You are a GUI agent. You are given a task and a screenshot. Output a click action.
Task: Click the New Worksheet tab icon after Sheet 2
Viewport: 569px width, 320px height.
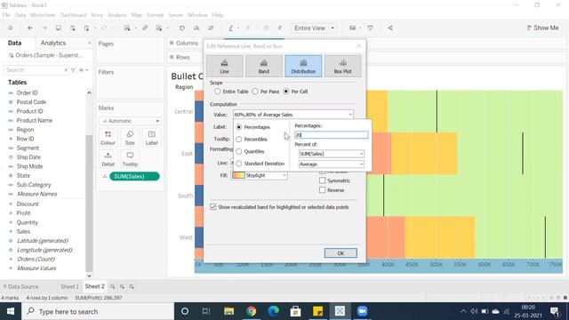click(113, 286)
